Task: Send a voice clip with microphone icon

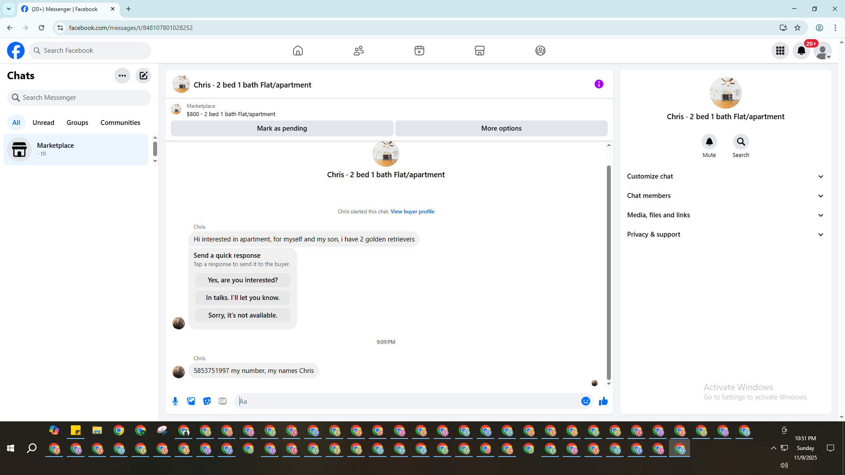Action: point(175,401)
